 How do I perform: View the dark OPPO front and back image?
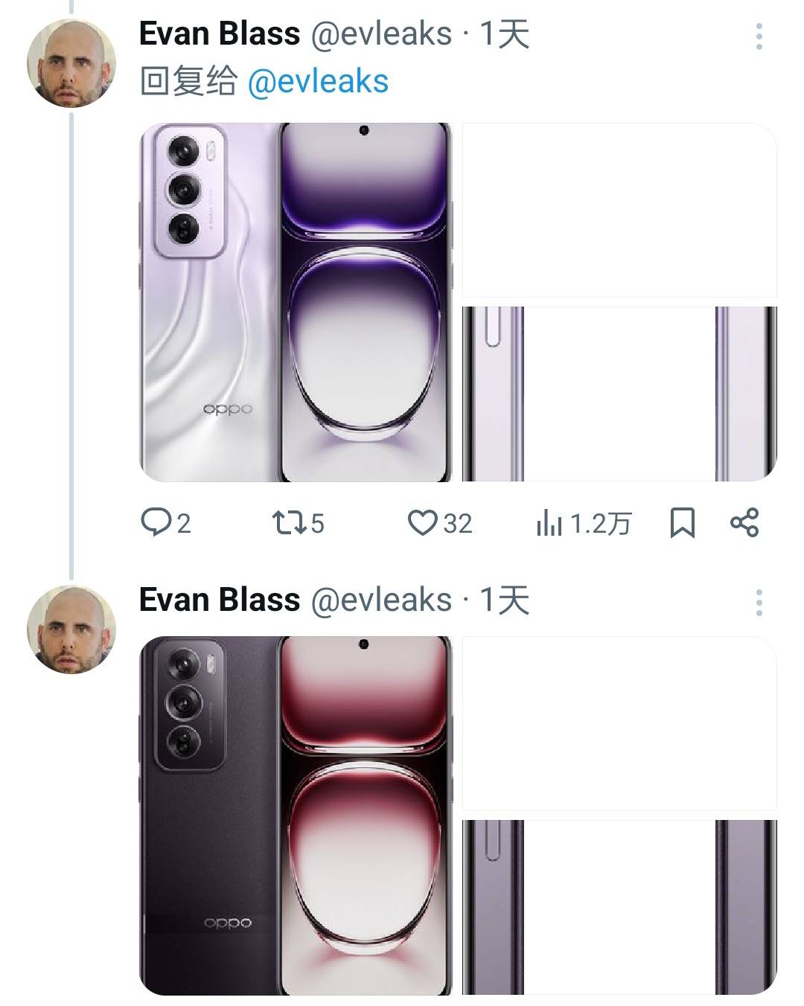(x=296, y=816)
